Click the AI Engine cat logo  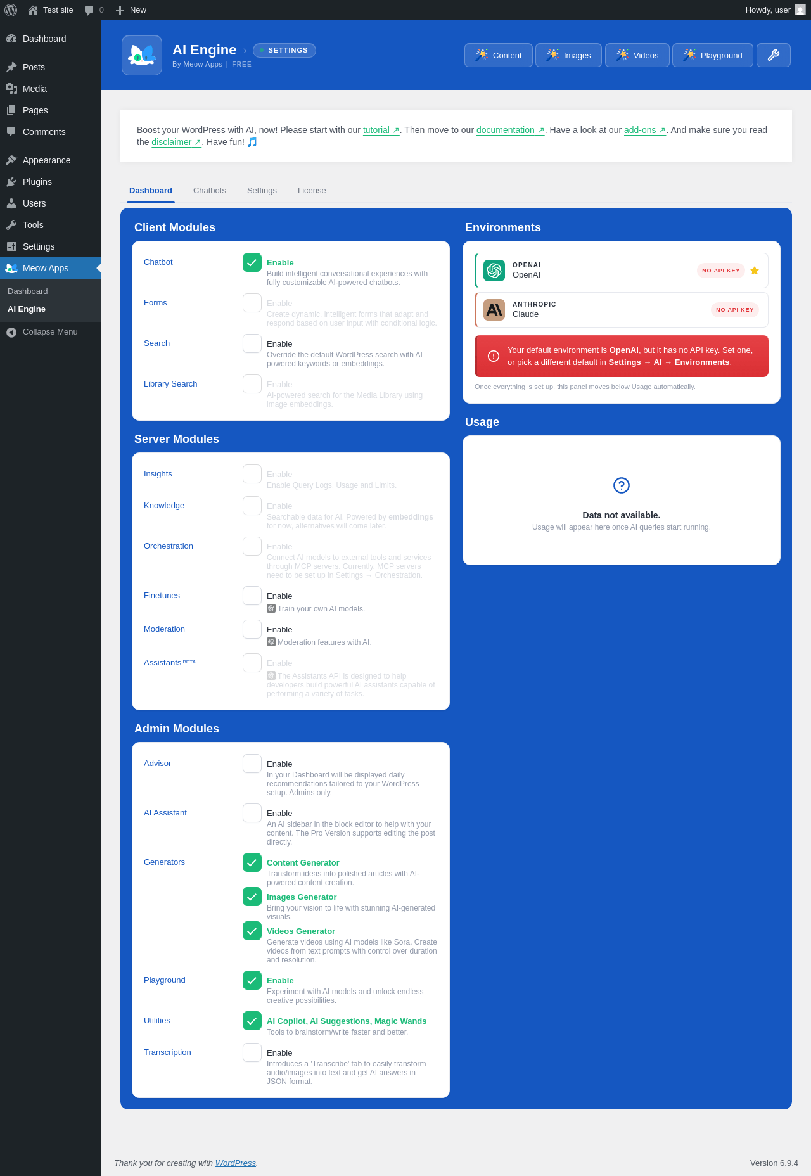coord(142,55)
